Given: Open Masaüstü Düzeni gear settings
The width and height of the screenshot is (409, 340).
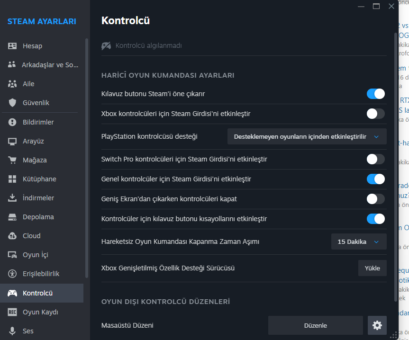Looking at the screenshot, I should [377, 325].
